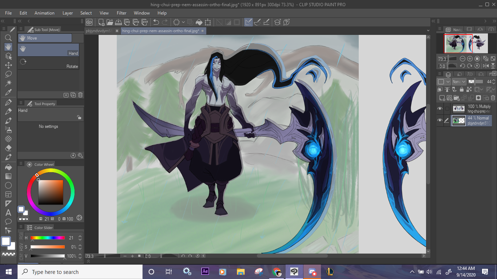Click the Hue slider in Color Slider
Screen dimensions: 497x279
(x=48, y=238)
